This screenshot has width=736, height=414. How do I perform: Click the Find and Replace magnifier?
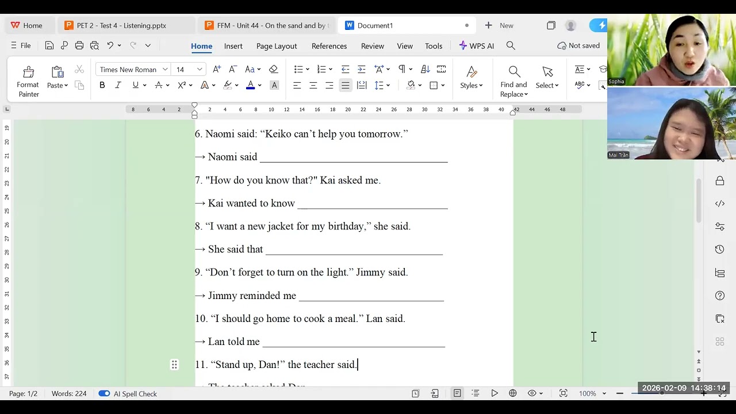pyautogui.click(x=514, y=71)
